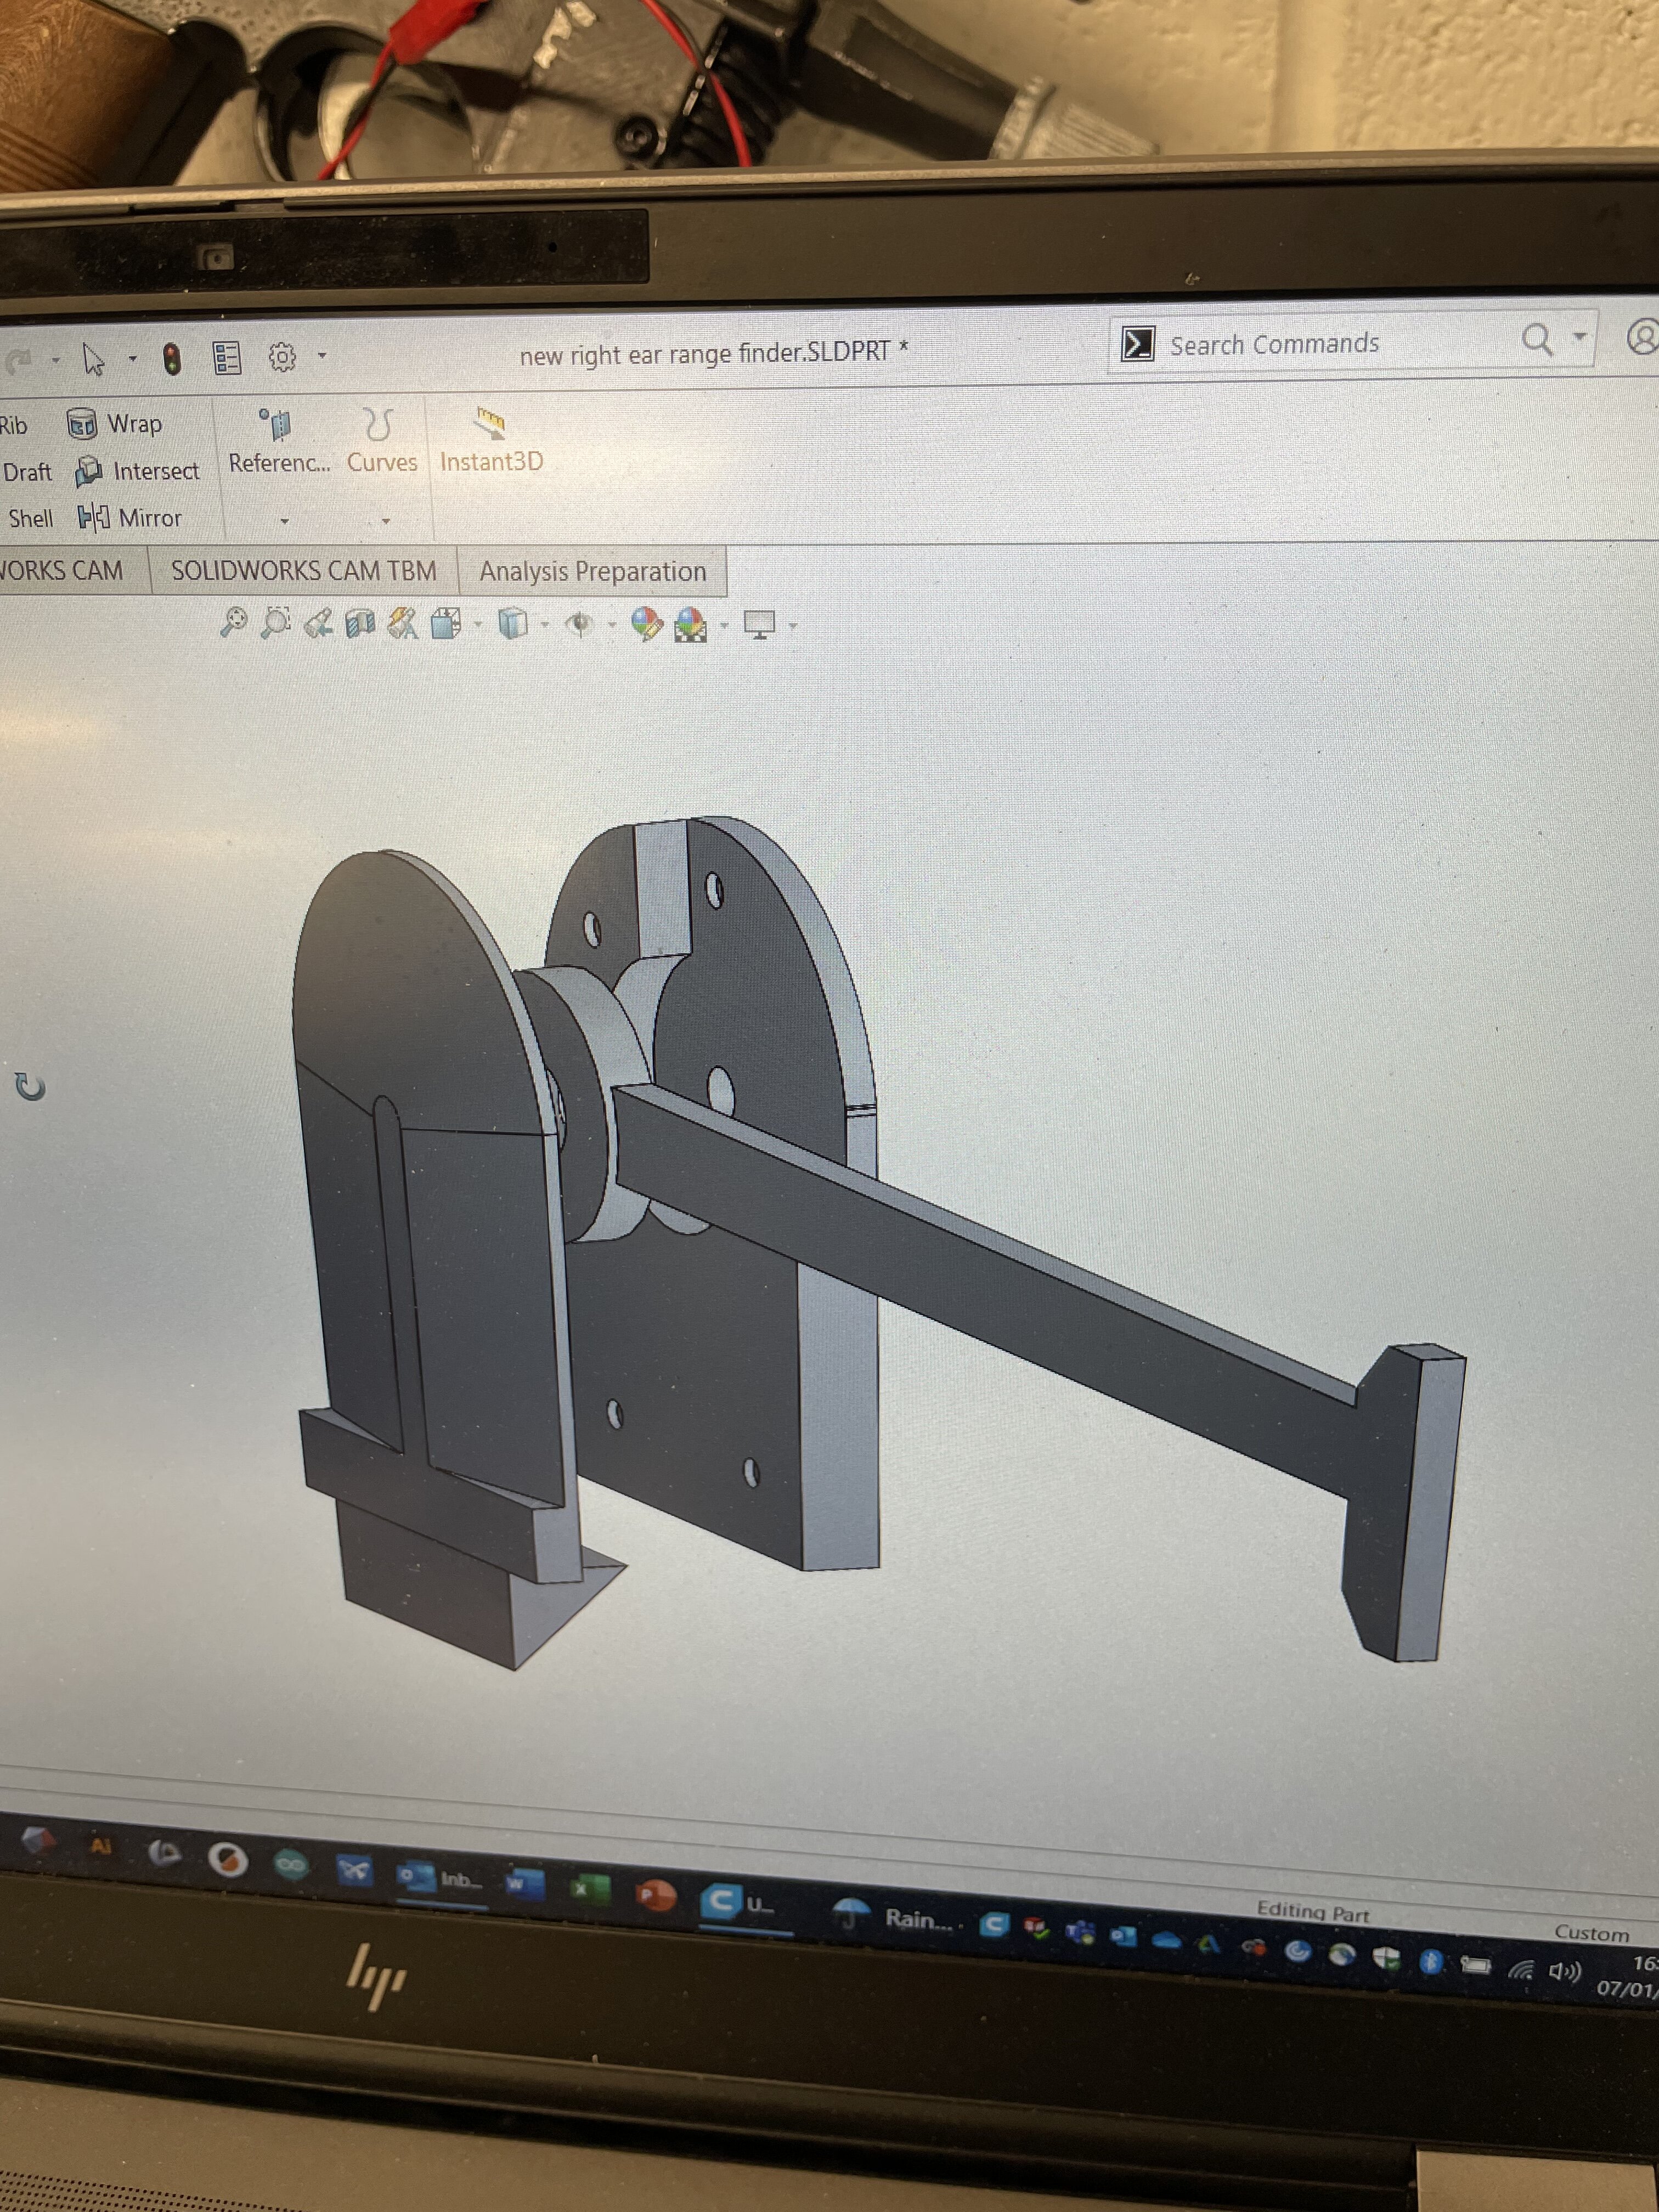
Task: Click the Mirror feature icon
Action: [x=94, y=518]
